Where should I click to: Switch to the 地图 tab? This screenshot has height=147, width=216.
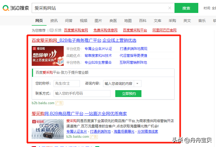pyautogui.click(x=128, y=21)
